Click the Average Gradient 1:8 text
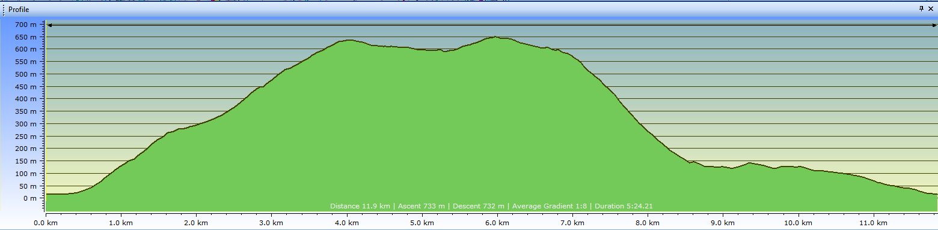The width and height of the screenshot is (938, 230). (550, 206)
